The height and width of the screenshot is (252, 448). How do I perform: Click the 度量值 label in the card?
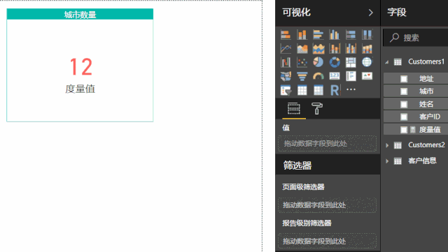point(80,89)
